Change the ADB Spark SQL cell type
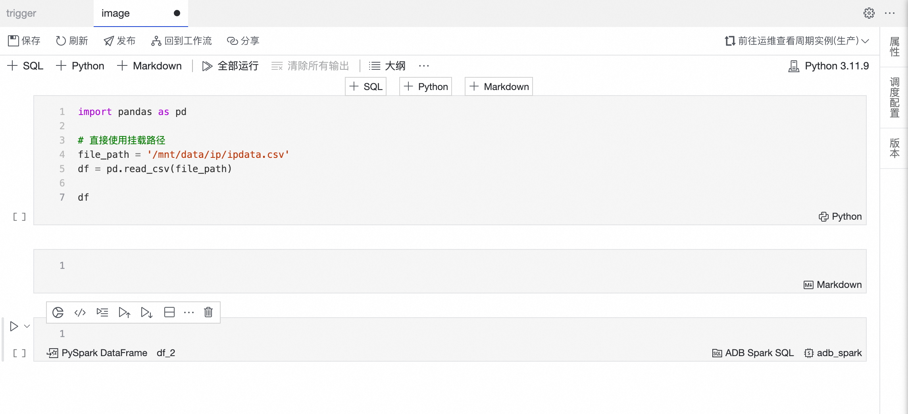Screen dimensions: 908x414 pos(753,353)
